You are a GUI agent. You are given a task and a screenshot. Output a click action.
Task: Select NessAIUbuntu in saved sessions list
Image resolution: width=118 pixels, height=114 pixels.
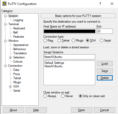pyautogui.click(x=53, y=66)
